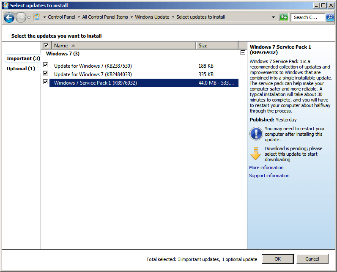
Task: Open the address bar history dropdown
Action: (x=273, y=17)
